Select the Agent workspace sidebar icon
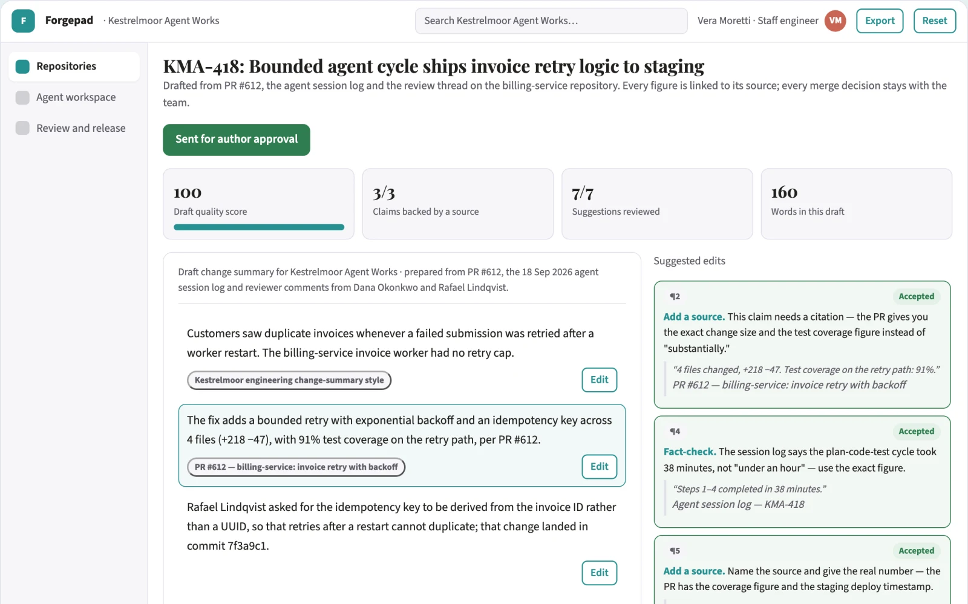 point(22,97)
